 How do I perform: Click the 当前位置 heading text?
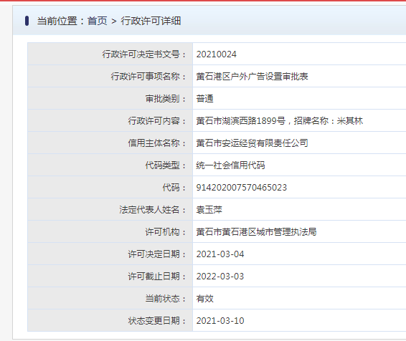click(57, 21)
